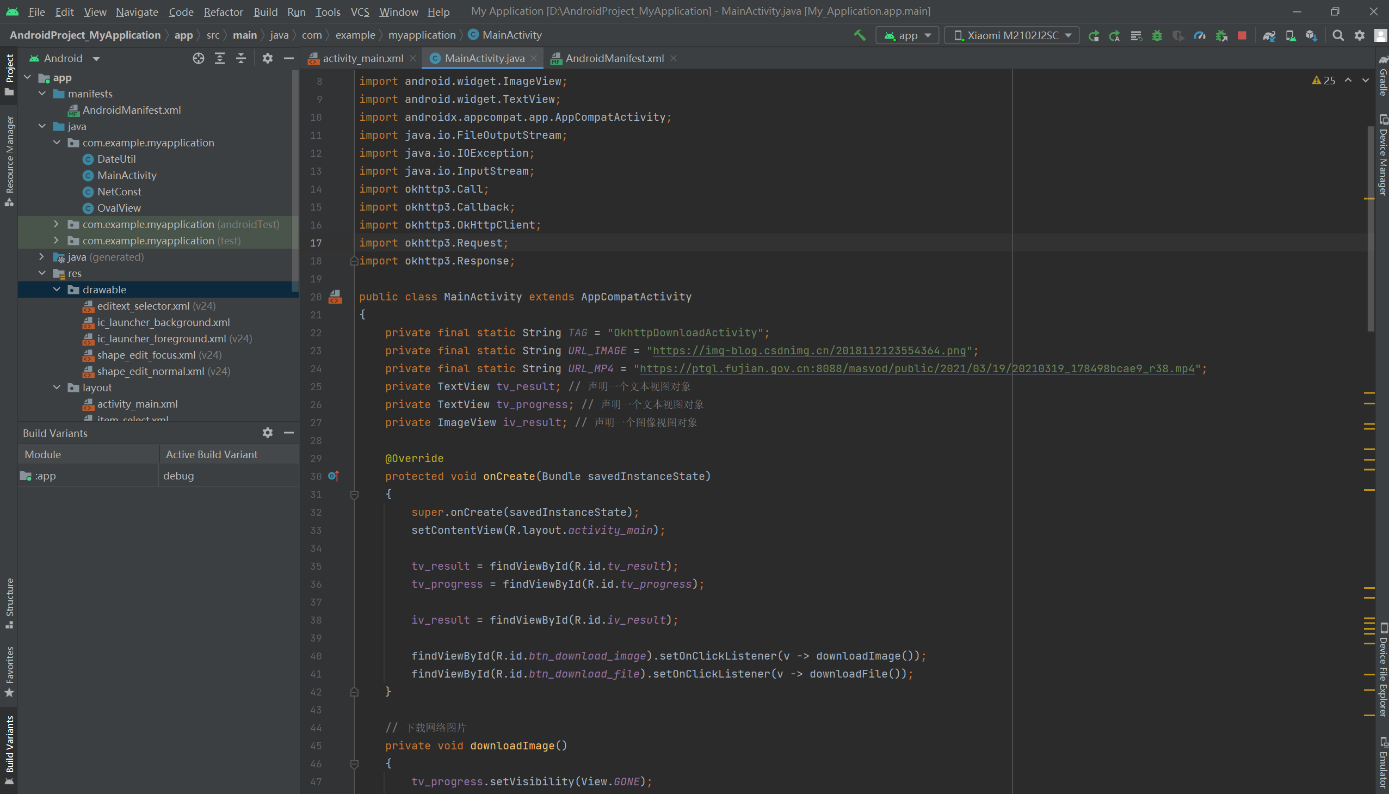Open SDK Manager cube icon
The height and width of the screenshot is (794, 1389).
click(x=1312, y=35)
